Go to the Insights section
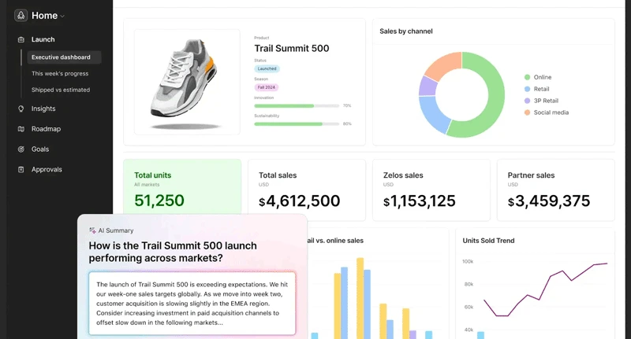The width and height of the screenshot is (631, 339). click(x=43, y=109)
